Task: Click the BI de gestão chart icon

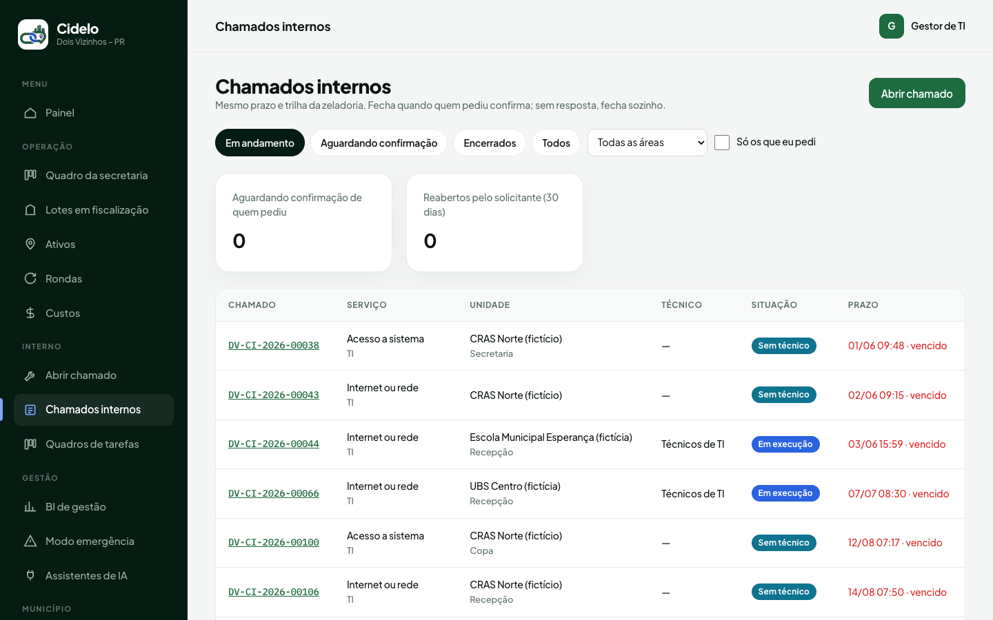Action: point(30,507)
